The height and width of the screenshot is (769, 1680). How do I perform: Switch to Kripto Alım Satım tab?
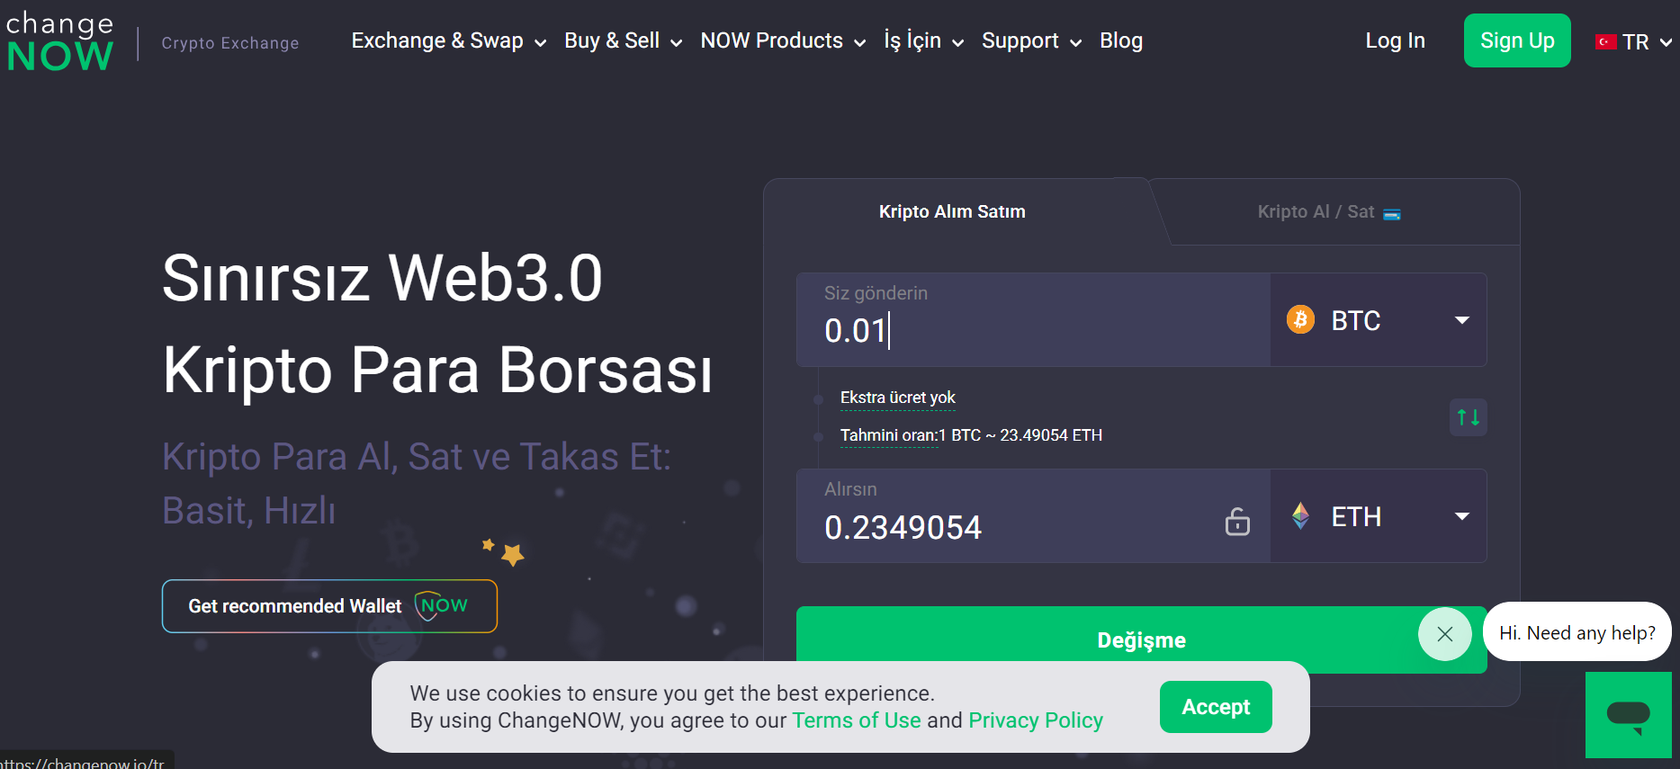point(952,211)
